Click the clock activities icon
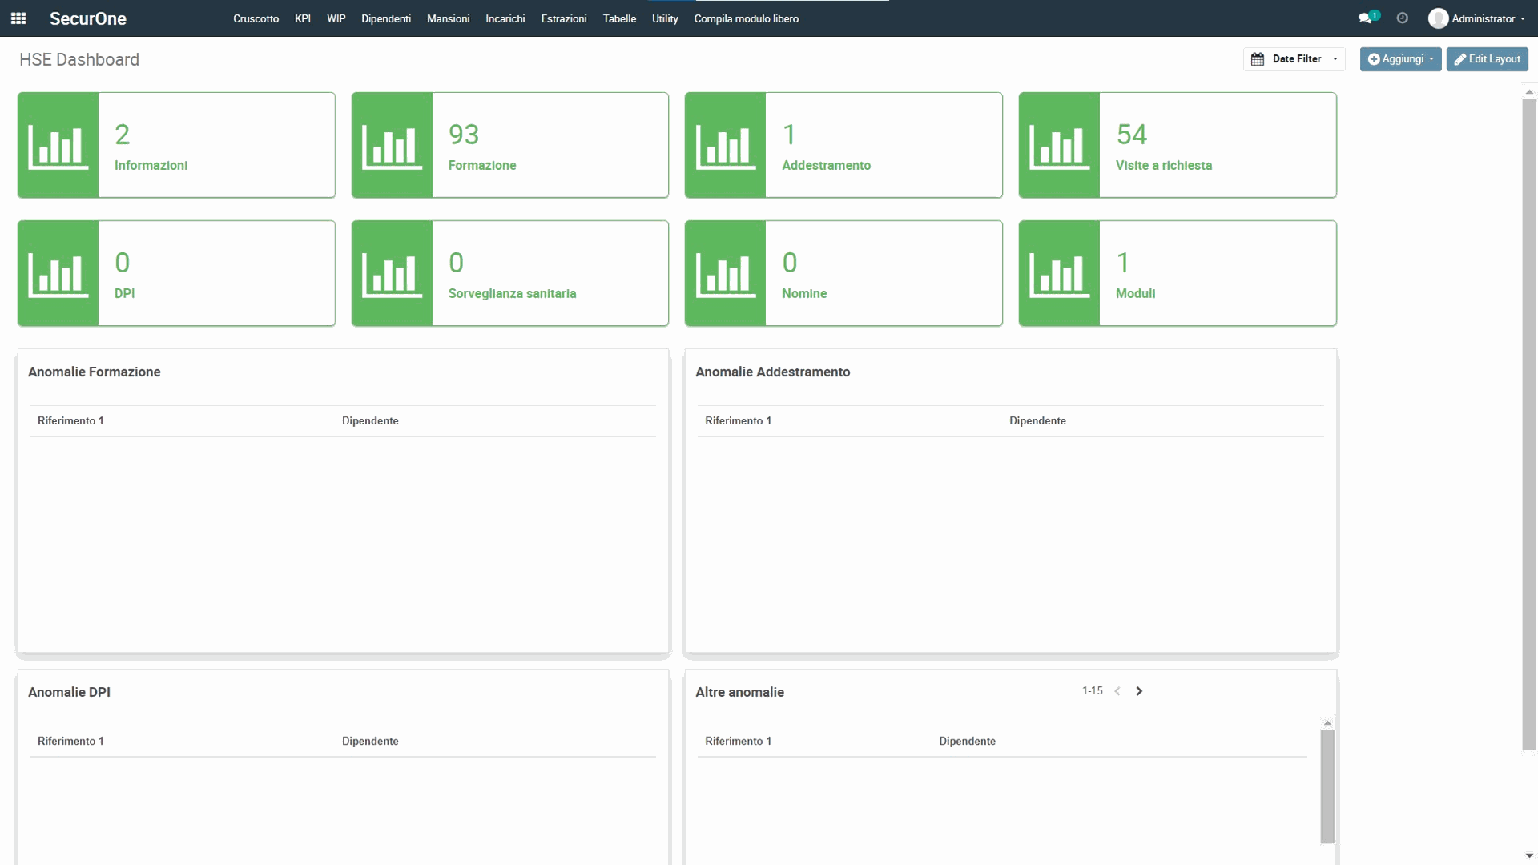This screenshot has height=865, width=1538. click(1402, 18)
